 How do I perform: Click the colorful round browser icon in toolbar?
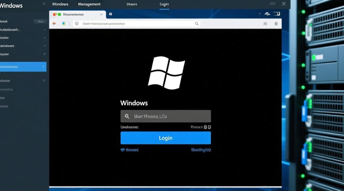coord(64,24)
